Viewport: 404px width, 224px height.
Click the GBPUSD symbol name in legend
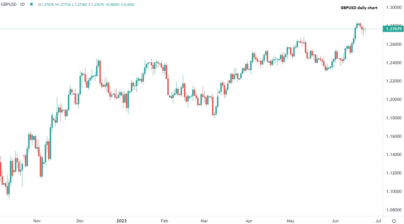click(9, 4)
